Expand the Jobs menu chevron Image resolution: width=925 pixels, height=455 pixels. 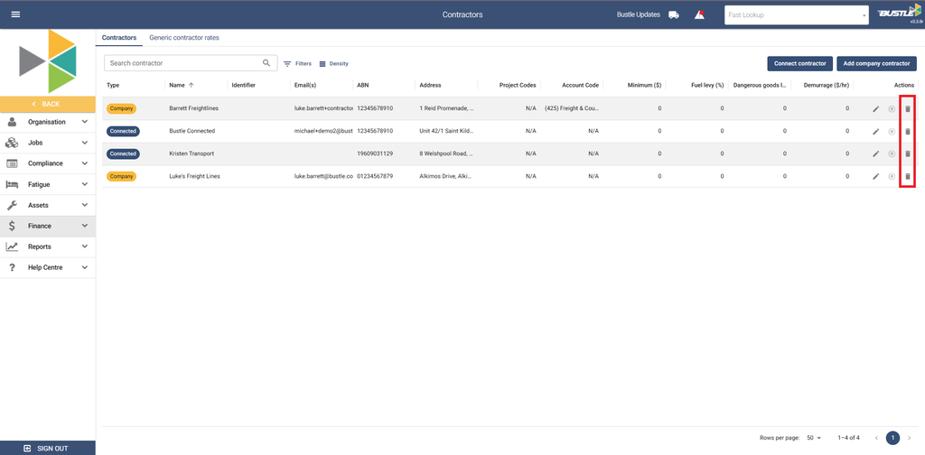85,143
